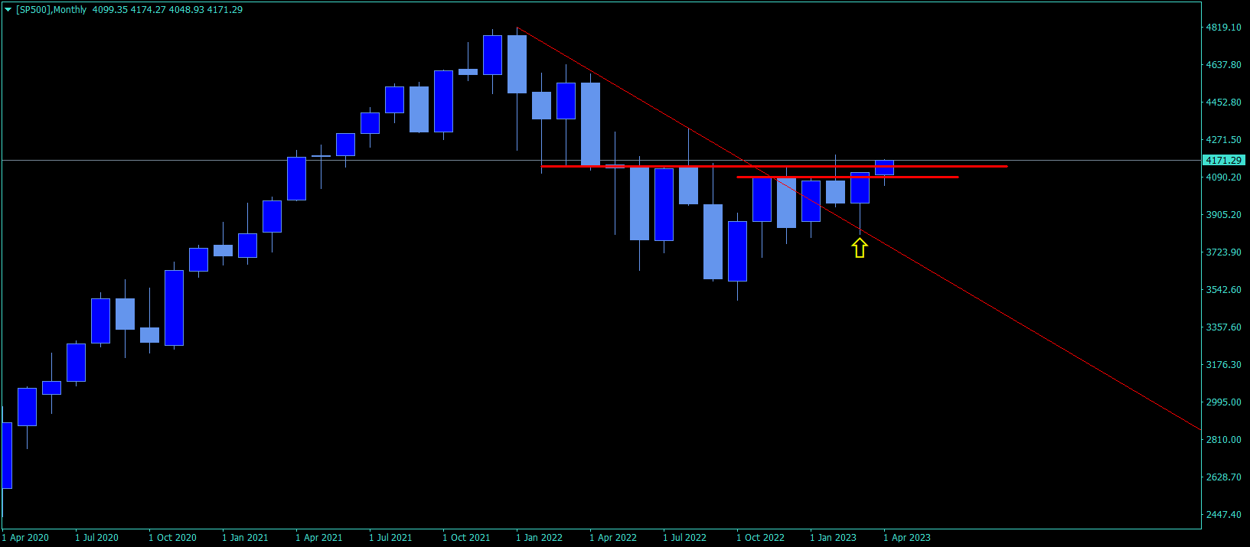Click the 4452.80 price axis label
Image resolution: width=1250 pixels, height=547 pixels.
1224,103
